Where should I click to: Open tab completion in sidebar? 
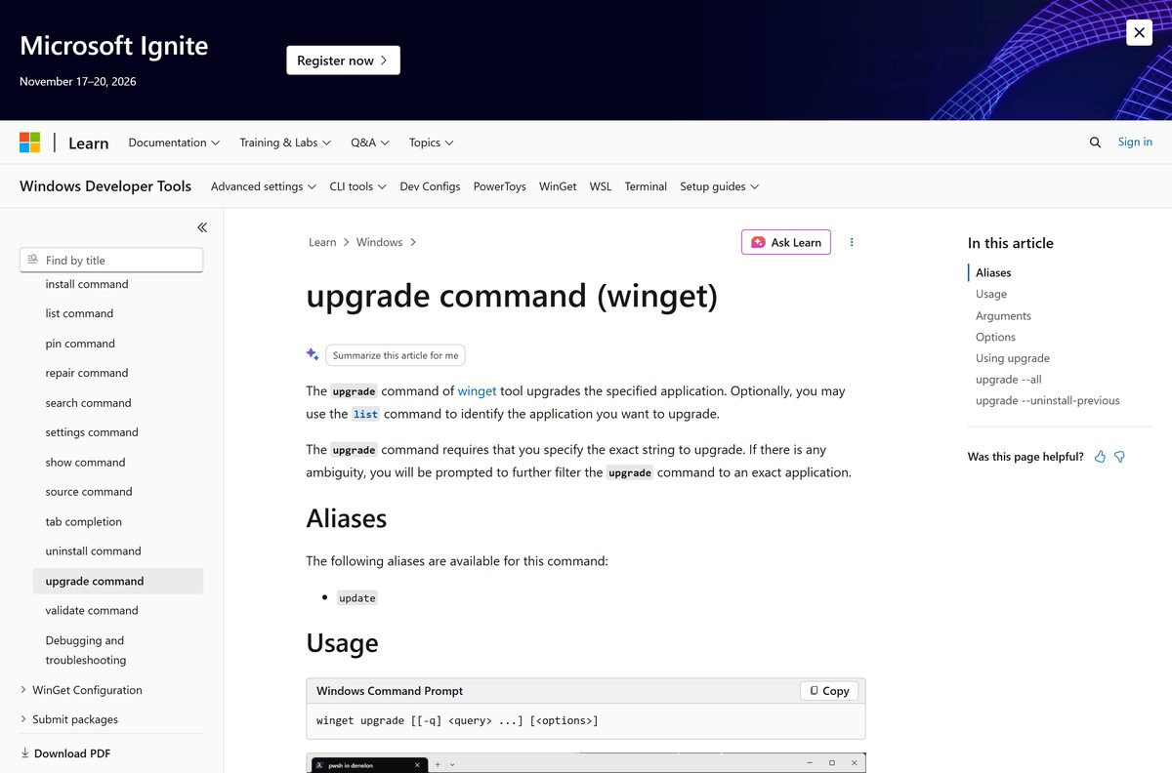[84, 522]
